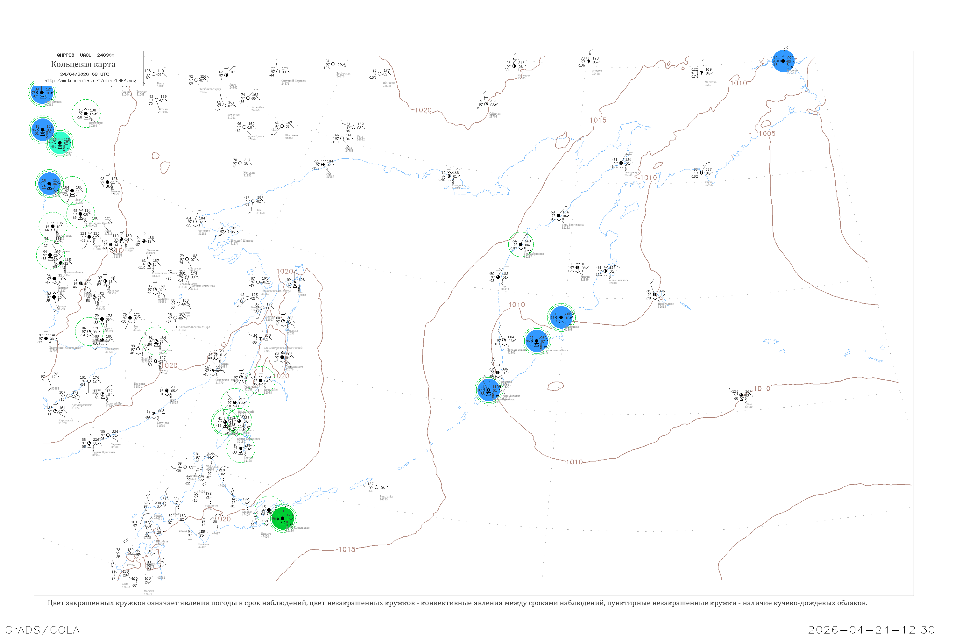Click the 2026-04-24-12:30 timestamp at bottom right
955x637 pixels.
click(871, 630)
